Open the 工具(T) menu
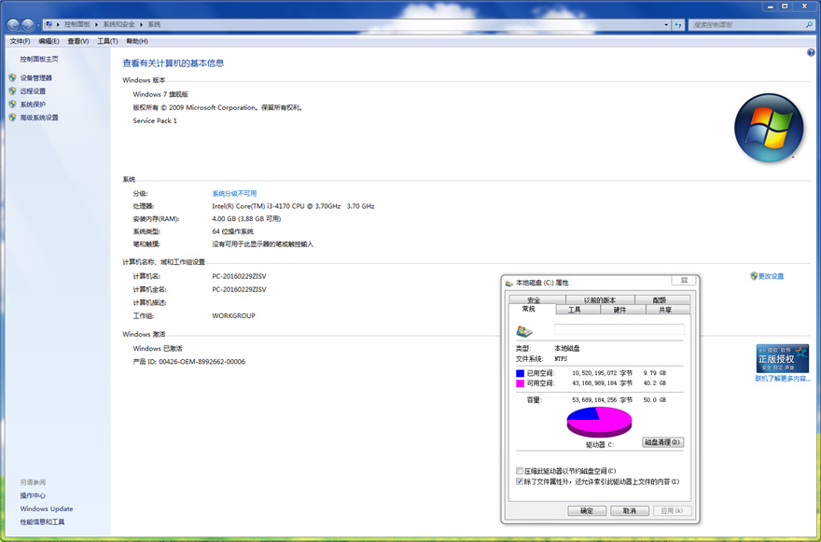The height and width of the screenshot is (542, 821). (x=107, y=41)
